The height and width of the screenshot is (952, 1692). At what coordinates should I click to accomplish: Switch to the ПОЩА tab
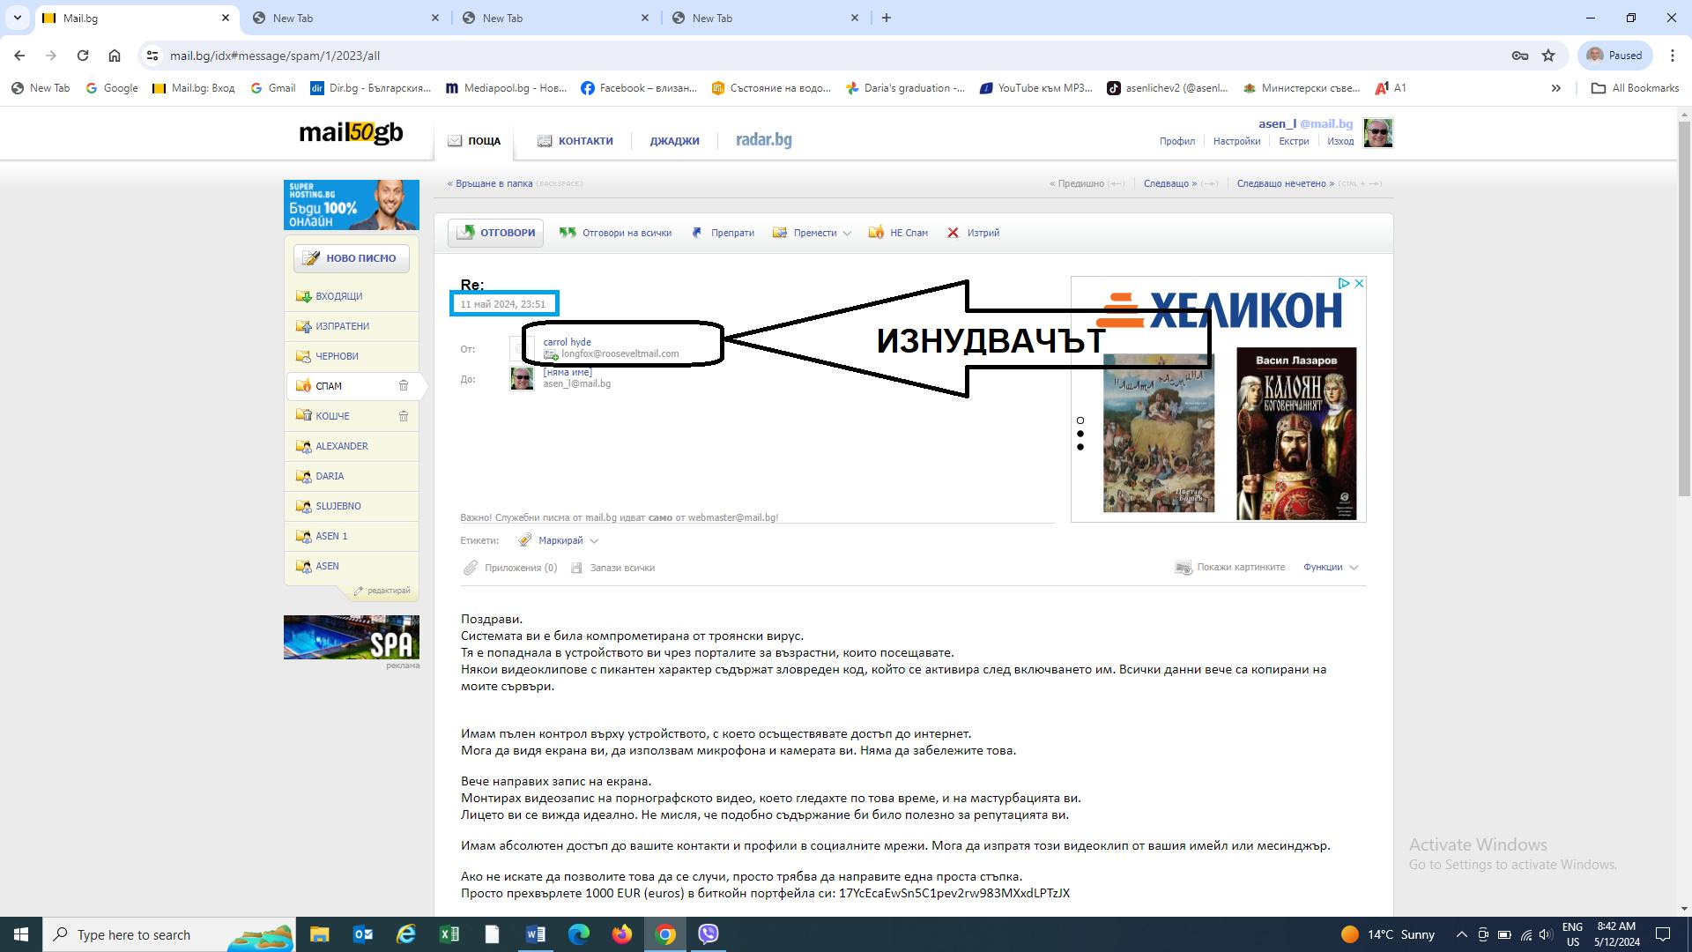pyautogui.click(x=474, y=140)
